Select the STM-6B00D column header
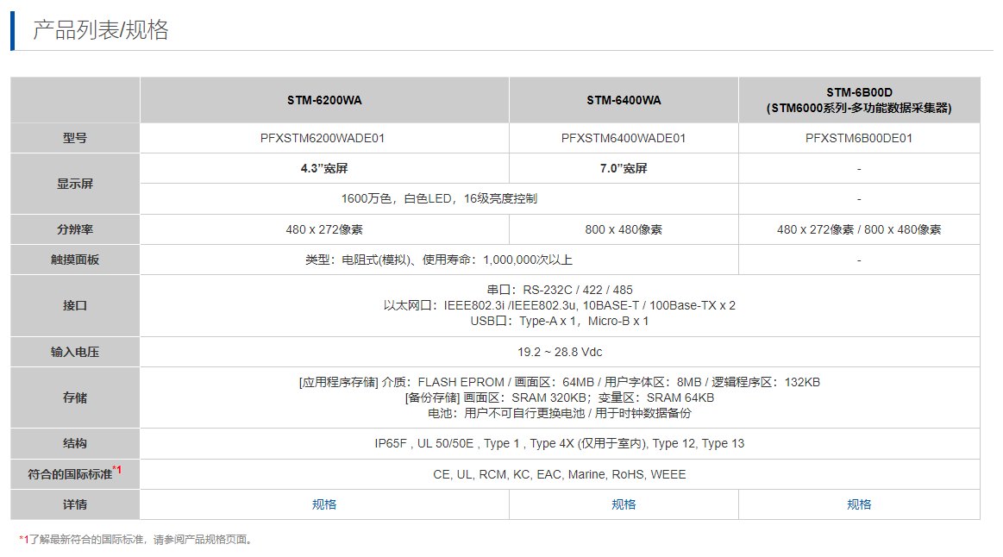The image size is (1003, 557). tap(859, 100)
